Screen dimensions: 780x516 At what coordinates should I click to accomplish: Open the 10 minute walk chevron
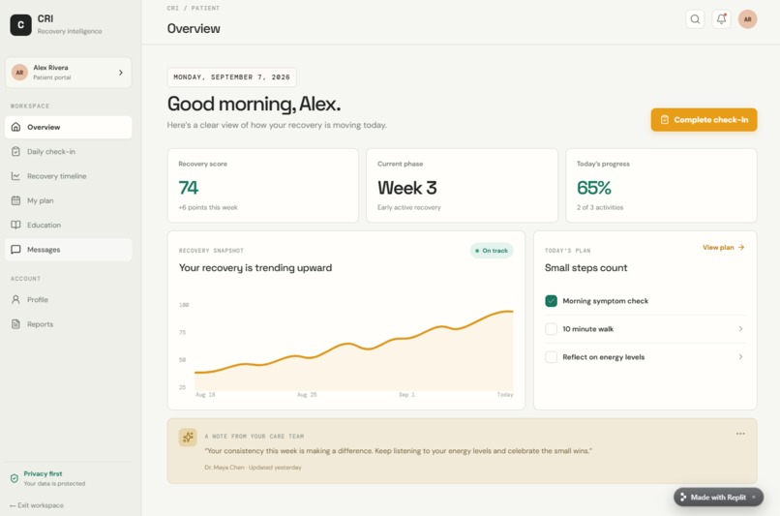click(740, 329)
